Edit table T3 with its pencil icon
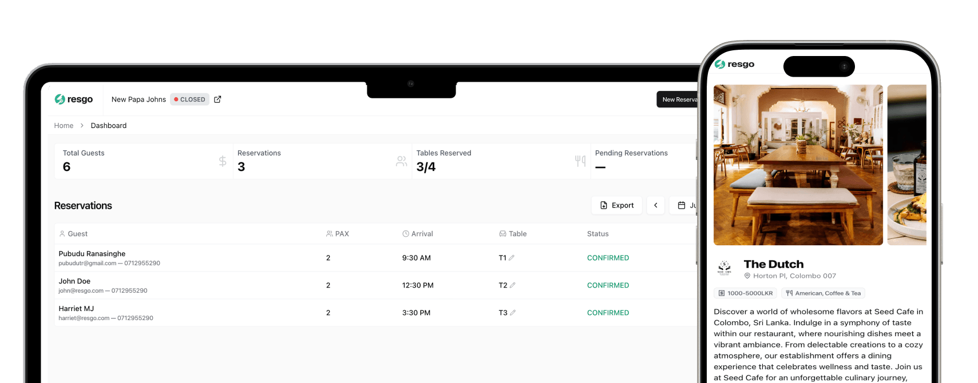Screen dimensions: 978x383 [513, 313]
